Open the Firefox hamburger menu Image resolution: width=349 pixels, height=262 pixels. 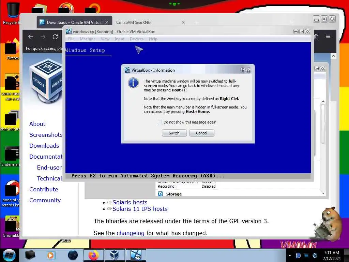coord(328,36)
